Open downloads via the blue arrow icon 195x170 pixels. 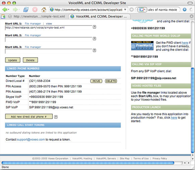185,10
